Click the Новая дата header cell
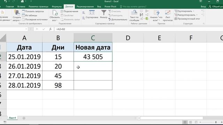This screenshot has width=223, height=125. 93,47
